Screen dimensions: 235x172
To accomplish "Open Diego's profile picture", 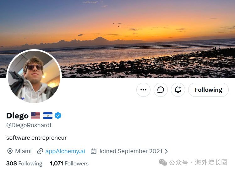I will (34, 76).
